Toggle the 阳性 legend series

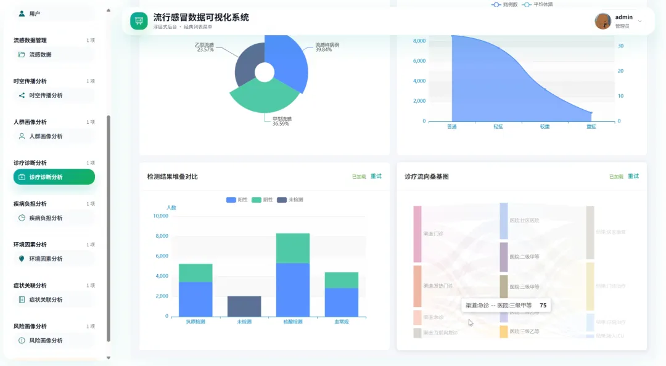[x=237, y=200]
